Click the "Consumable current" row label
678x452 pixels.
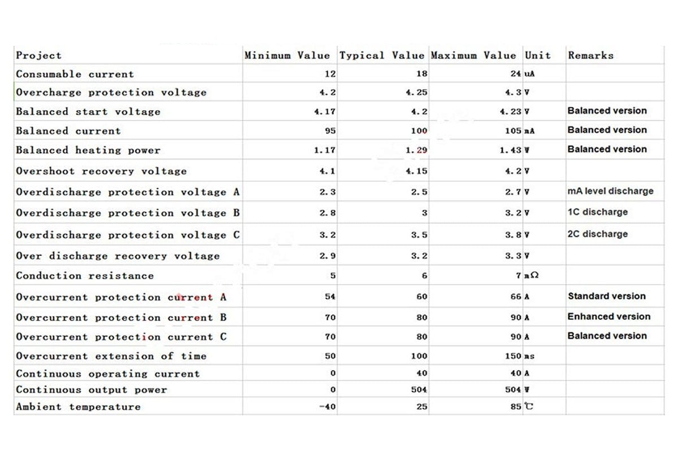point(75,74)
